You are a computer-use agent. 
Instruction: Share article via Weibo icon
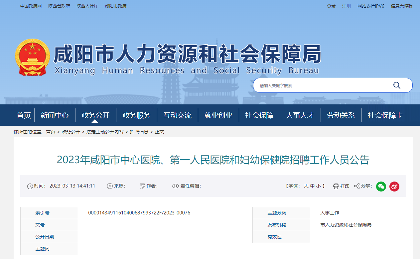pyautogui.click(x=394, y=186)
